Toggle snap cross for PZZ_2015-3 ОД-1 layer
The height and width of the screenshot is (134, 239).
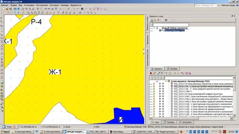[163, 104]
